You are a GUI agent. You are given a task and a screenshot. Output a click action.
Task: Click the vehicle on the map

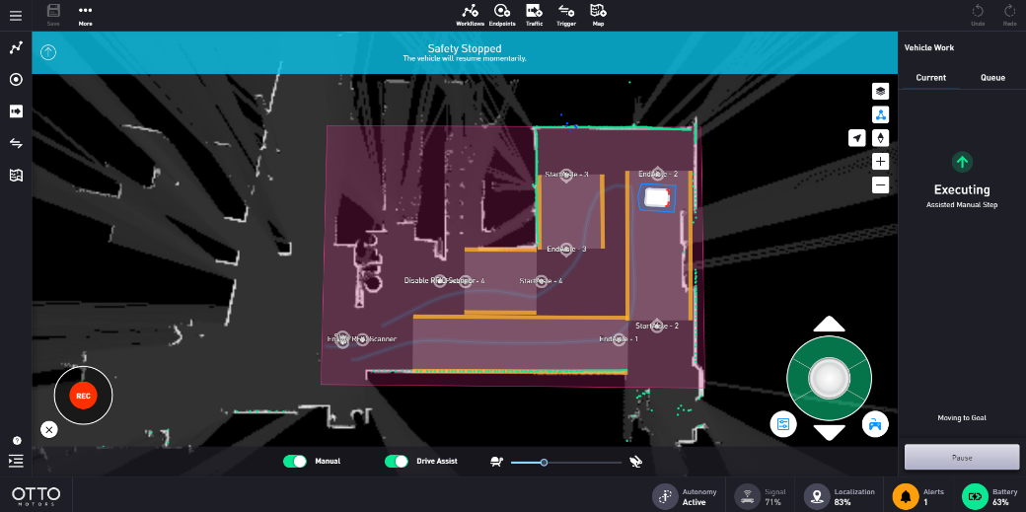[x=656, y=197]
